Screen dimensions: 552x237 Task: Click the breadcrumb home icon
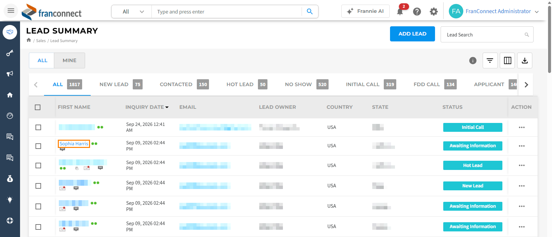[29, 40]
